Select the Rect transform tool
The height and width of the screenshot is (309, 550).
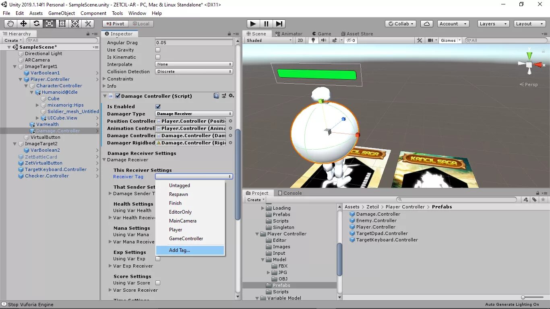[62, 24]
